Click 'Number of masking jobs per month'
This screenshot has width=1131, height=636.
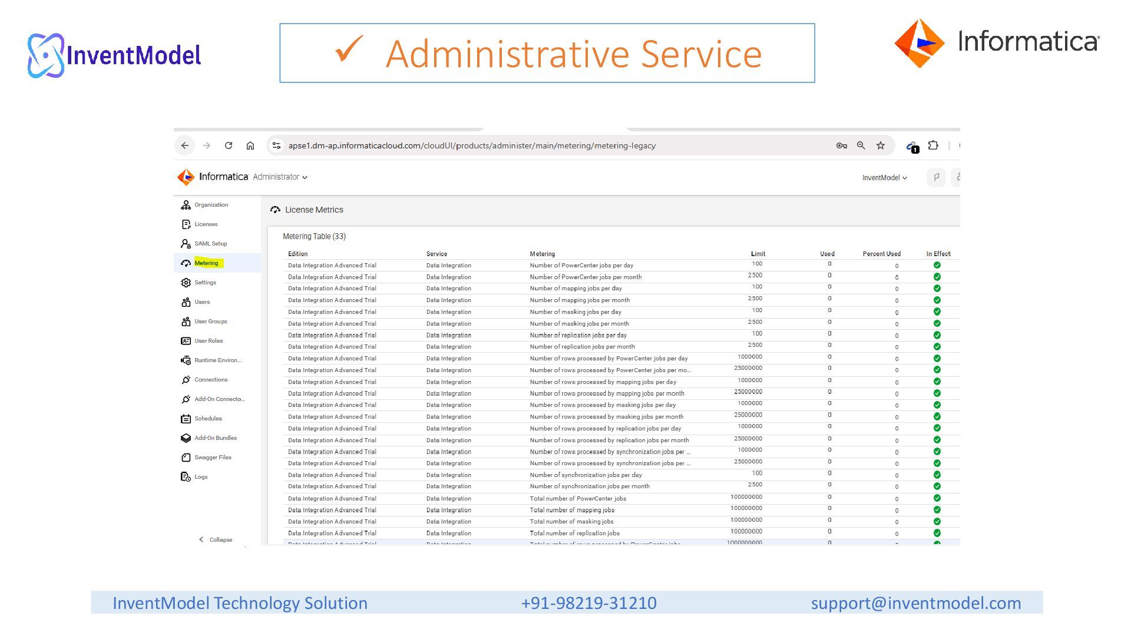(x=579, y=323)
